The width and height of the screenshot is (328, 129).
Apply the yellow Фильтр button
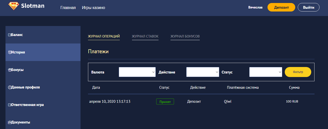[x=298, y=72]
